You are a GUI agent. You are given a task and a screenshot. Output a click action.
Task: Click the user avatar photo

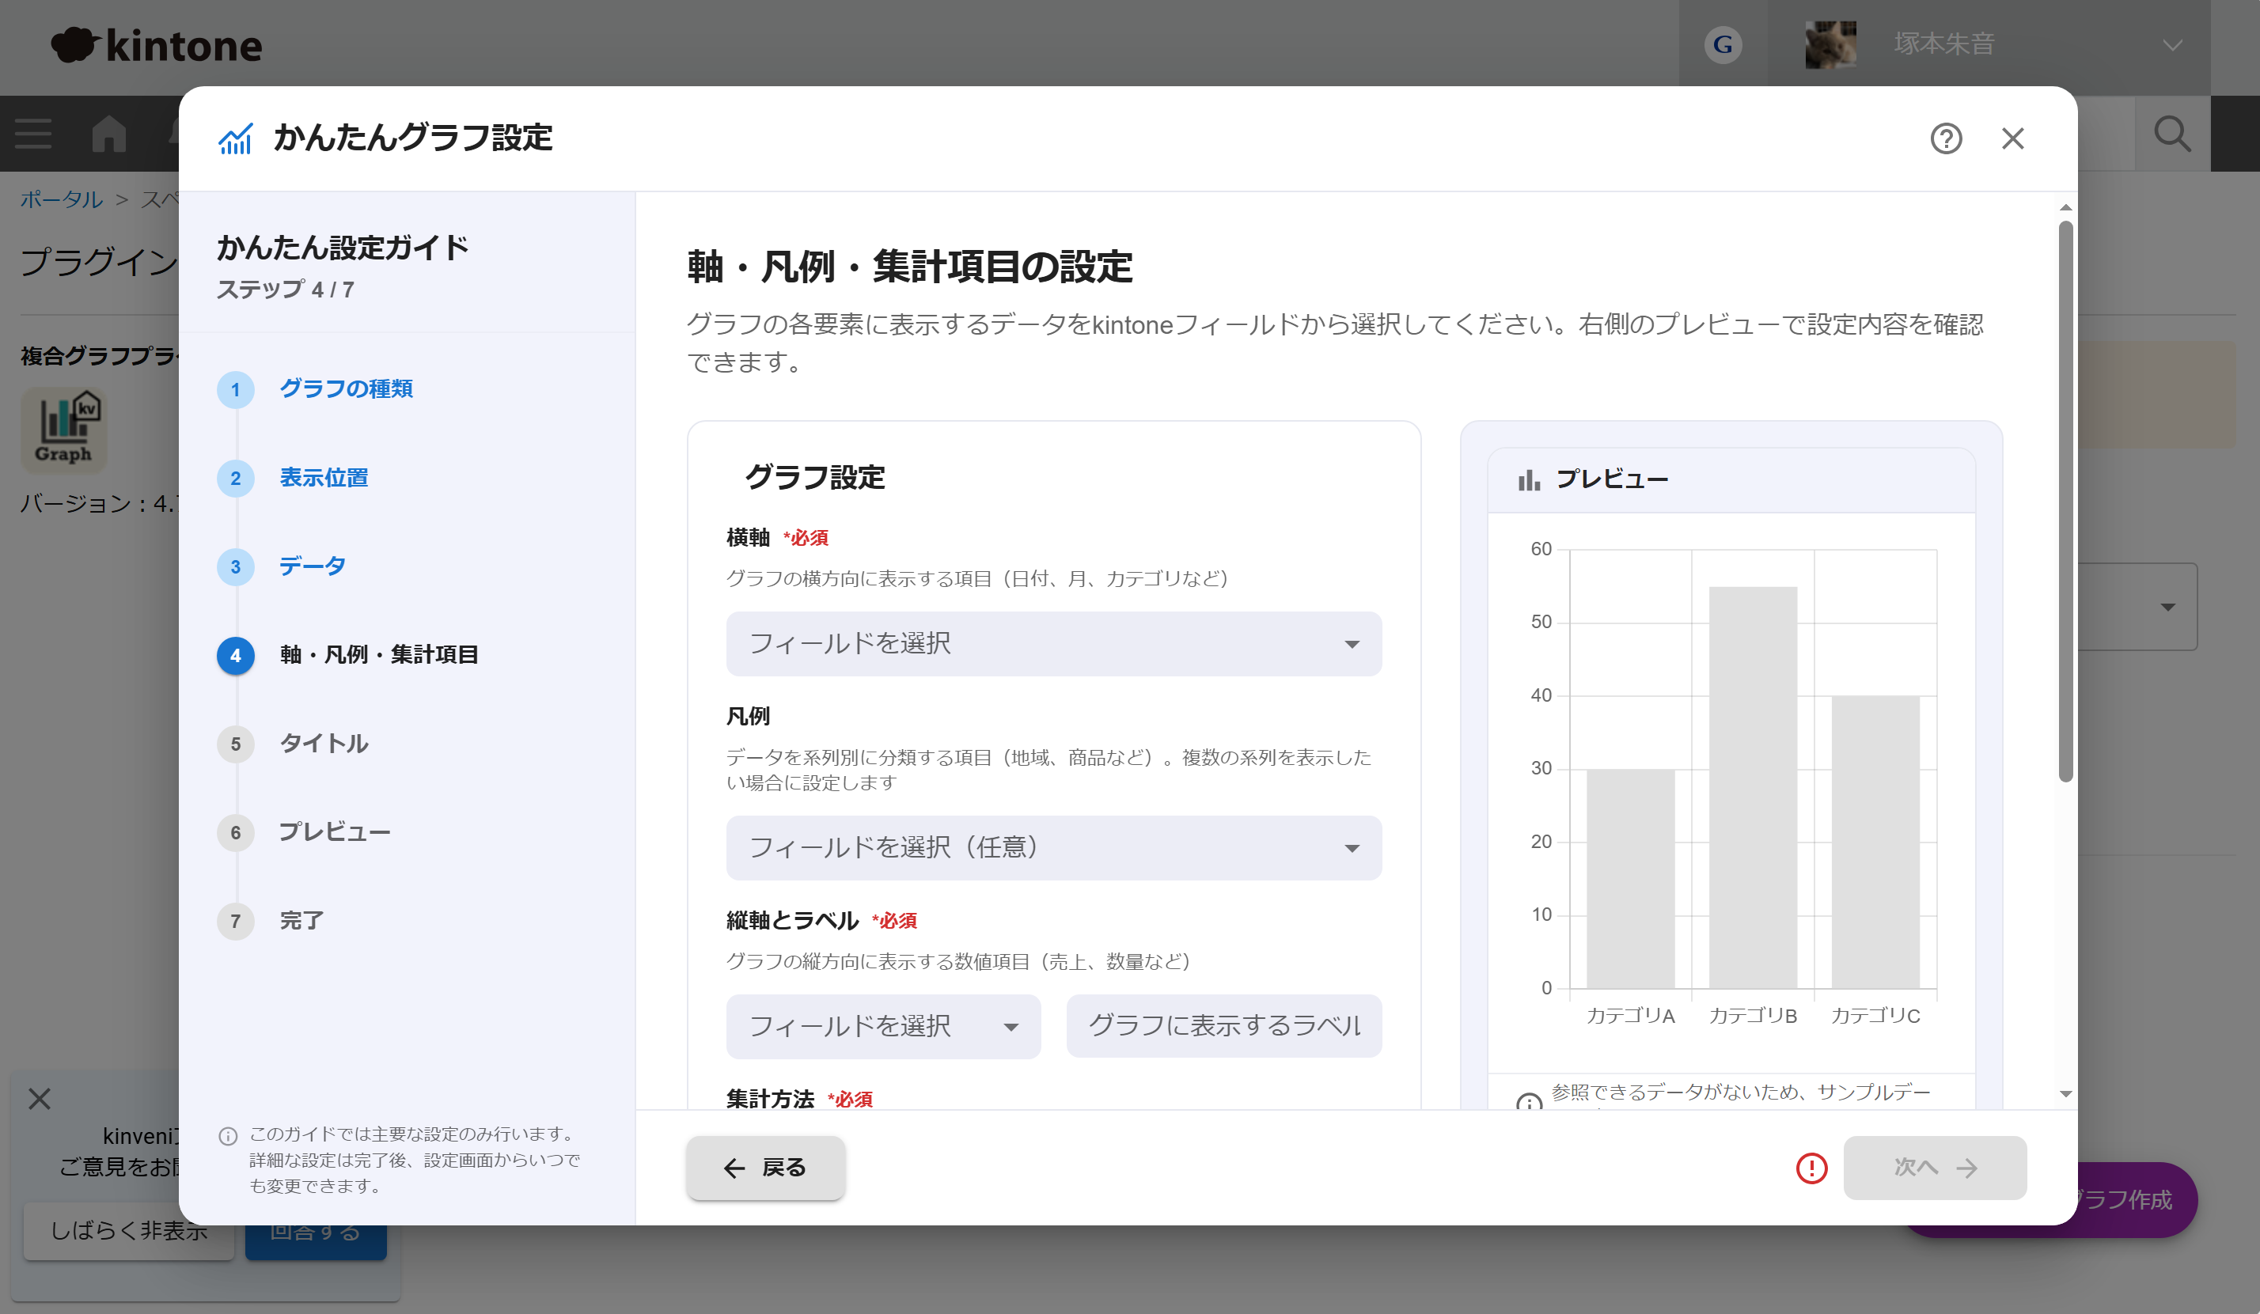pos(1830,44)
